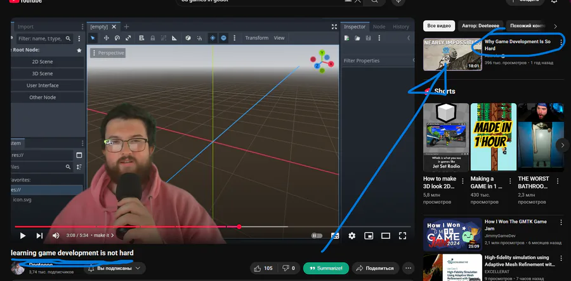Image resolution: width=571 pixels, height=281 pixels.
Task: Select the Автор: Deeteeee filter chip
Action: click(481, 26)
